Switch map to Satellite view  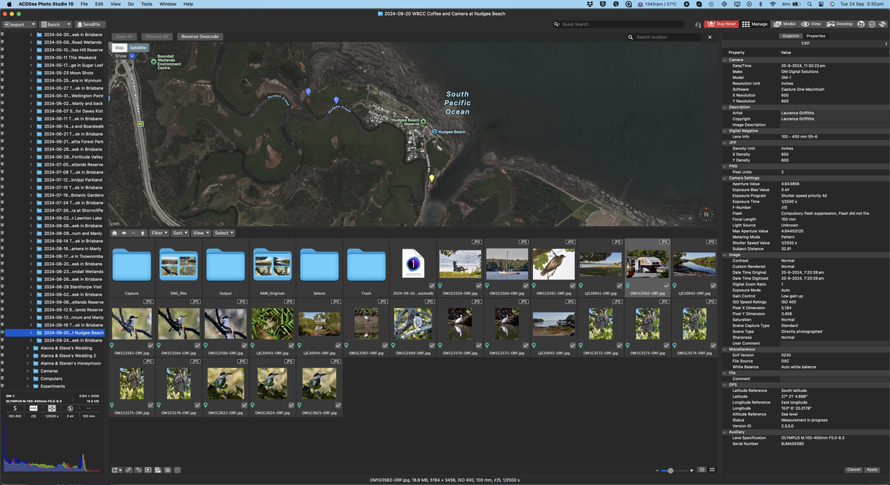click(x=138, y=48)
